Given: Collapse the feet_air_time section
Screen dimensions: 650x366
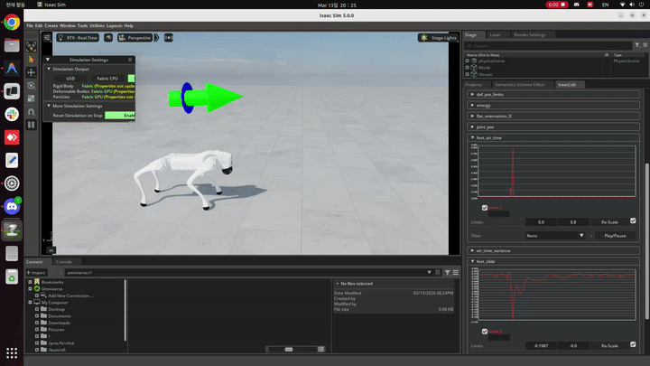Looking at the screenshot, I should (553, 137).
